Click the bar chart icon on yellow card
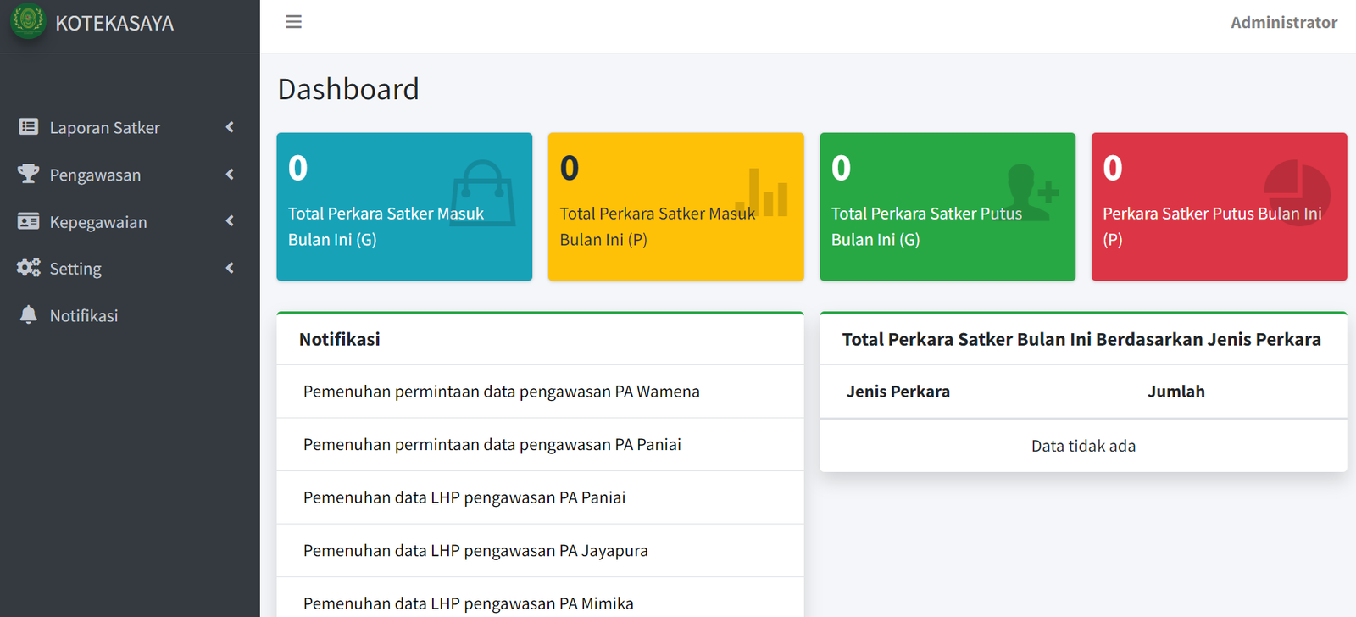This screenshot has width=1356, height=617. [x=762, y=192]
